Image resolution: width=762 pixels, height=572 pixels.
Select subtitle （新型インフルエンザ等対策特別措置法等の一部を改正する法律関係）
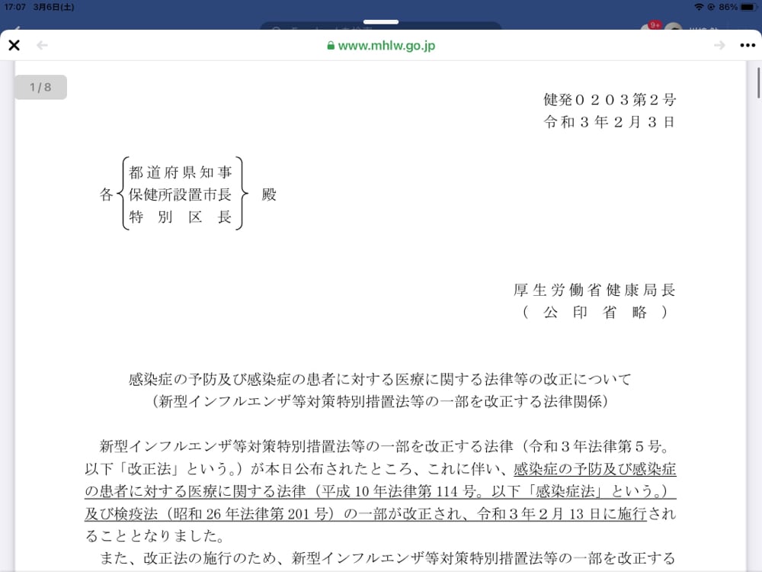(x=380, y=401)
